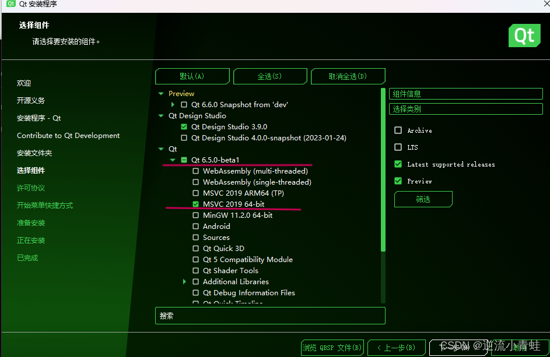Click the 搜索 search field
The image size is (550, 357).
(x=270, y=316)
